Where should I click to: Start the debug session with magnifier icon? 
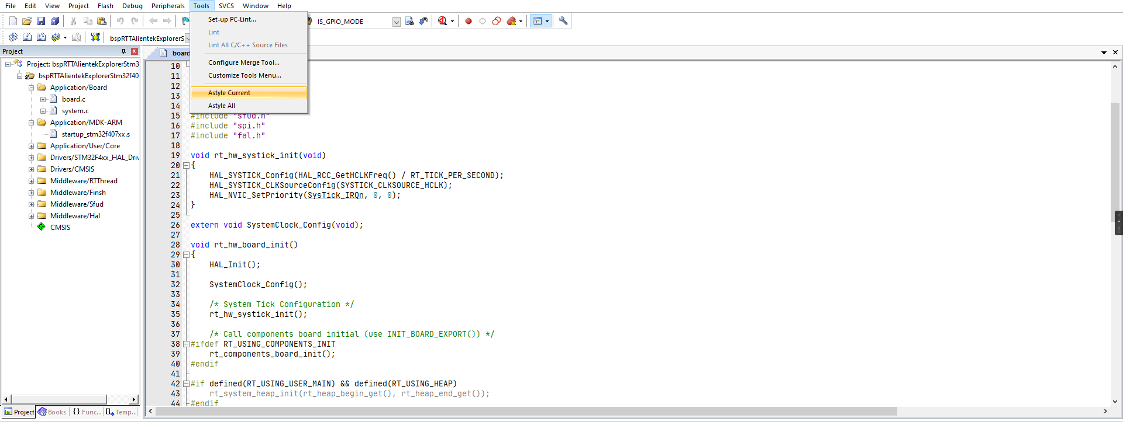click(x=443, y=21)
